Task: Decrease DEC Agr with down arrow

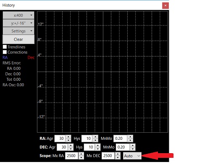Action: (71, 149)
